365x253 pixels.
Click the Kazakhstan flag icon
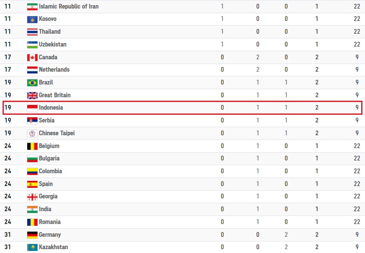click(32, 247)
